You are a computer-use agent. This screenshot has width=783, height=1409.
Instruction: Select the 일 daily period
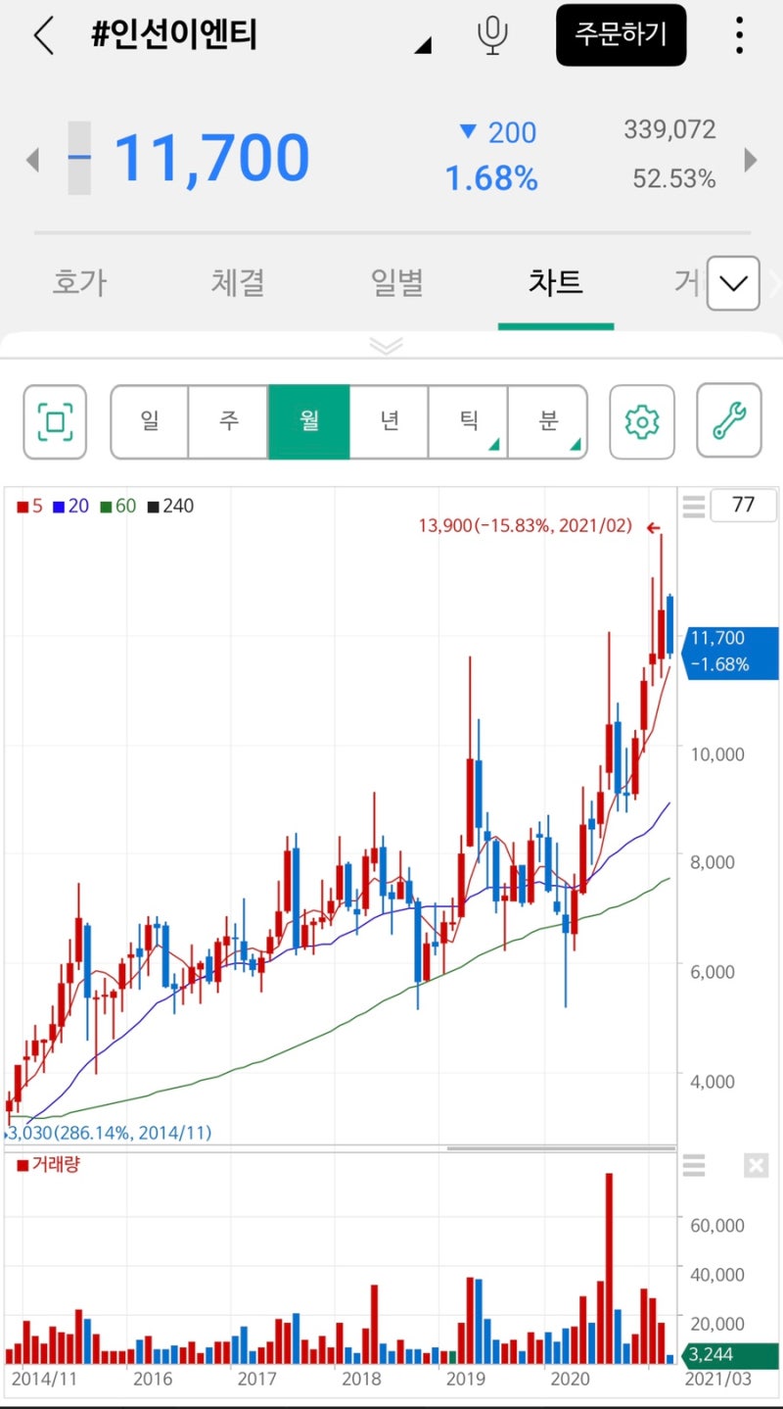[150, 421]
